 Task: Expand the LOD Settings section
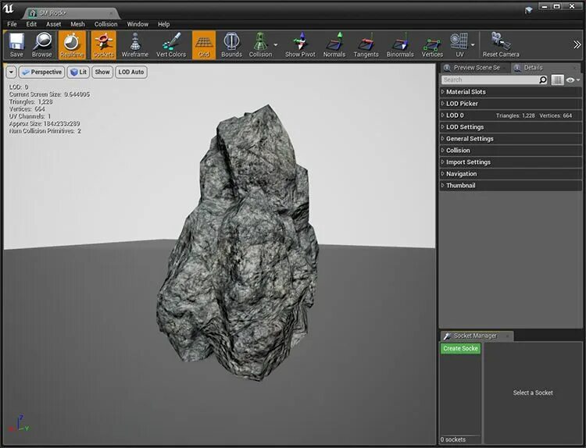464,127
